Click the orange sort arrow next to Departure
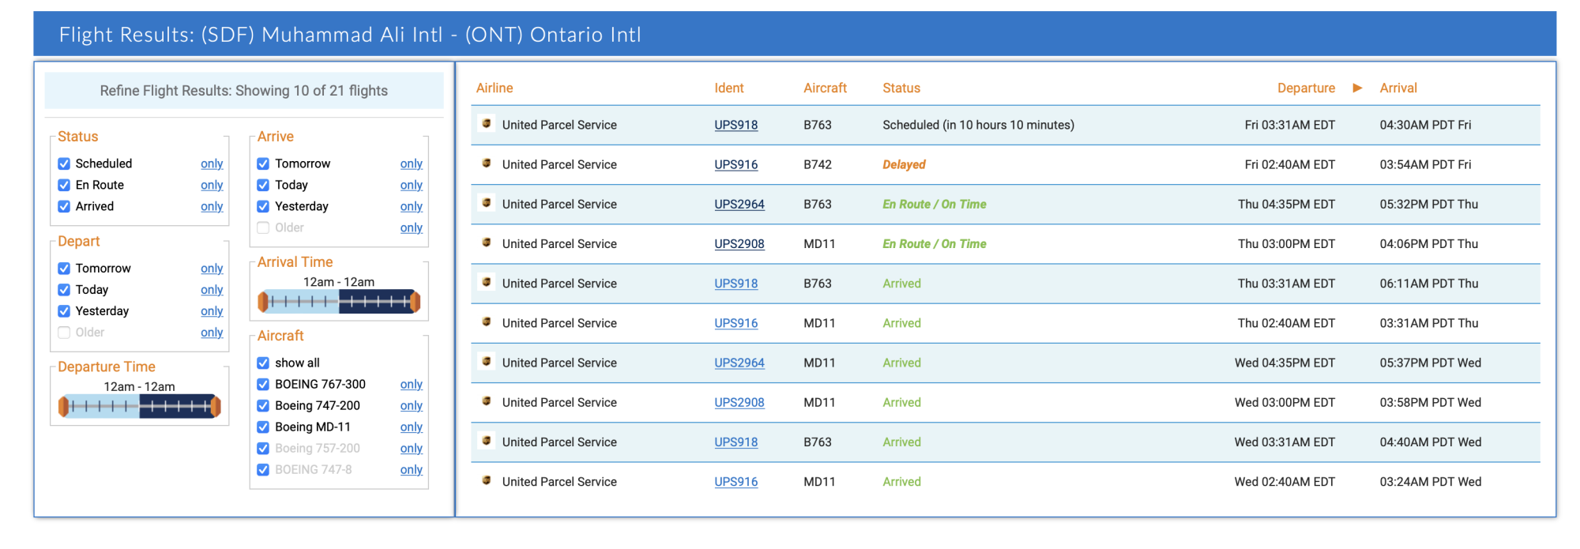This screenshot has height=549, width=1580. (x=1357, y=88)
